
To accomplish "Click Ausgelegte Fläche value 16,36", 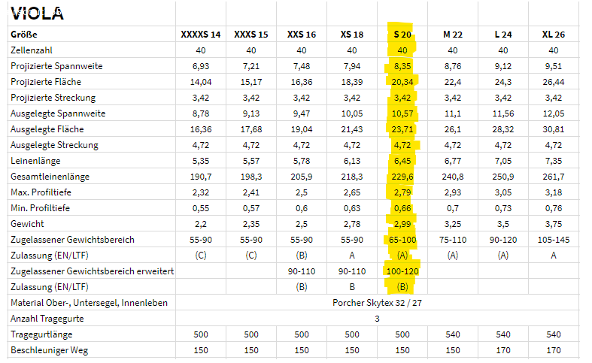I will click(201, 129).
